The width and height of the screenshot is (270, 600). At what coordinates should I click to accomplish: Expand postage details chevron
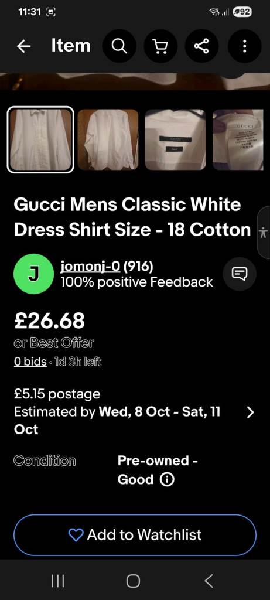[x=251, y=412]
